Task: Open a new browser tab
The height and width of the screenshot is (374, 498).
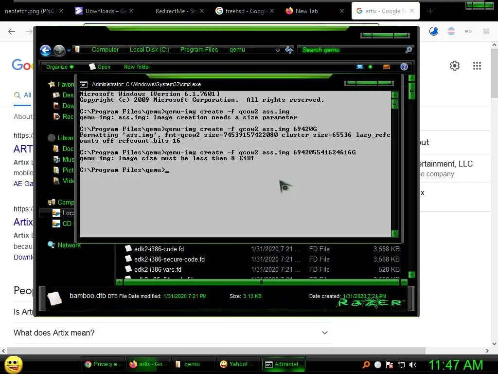Action: pyautogui.click(x=430, y=11)
